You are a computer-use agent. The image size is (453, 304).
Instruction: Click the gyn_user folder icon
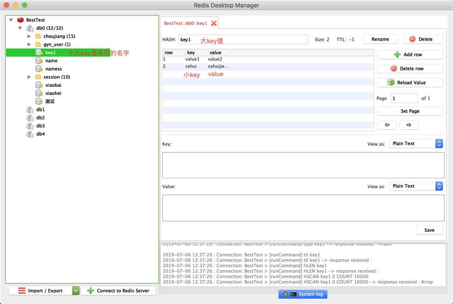coord(38,44)
